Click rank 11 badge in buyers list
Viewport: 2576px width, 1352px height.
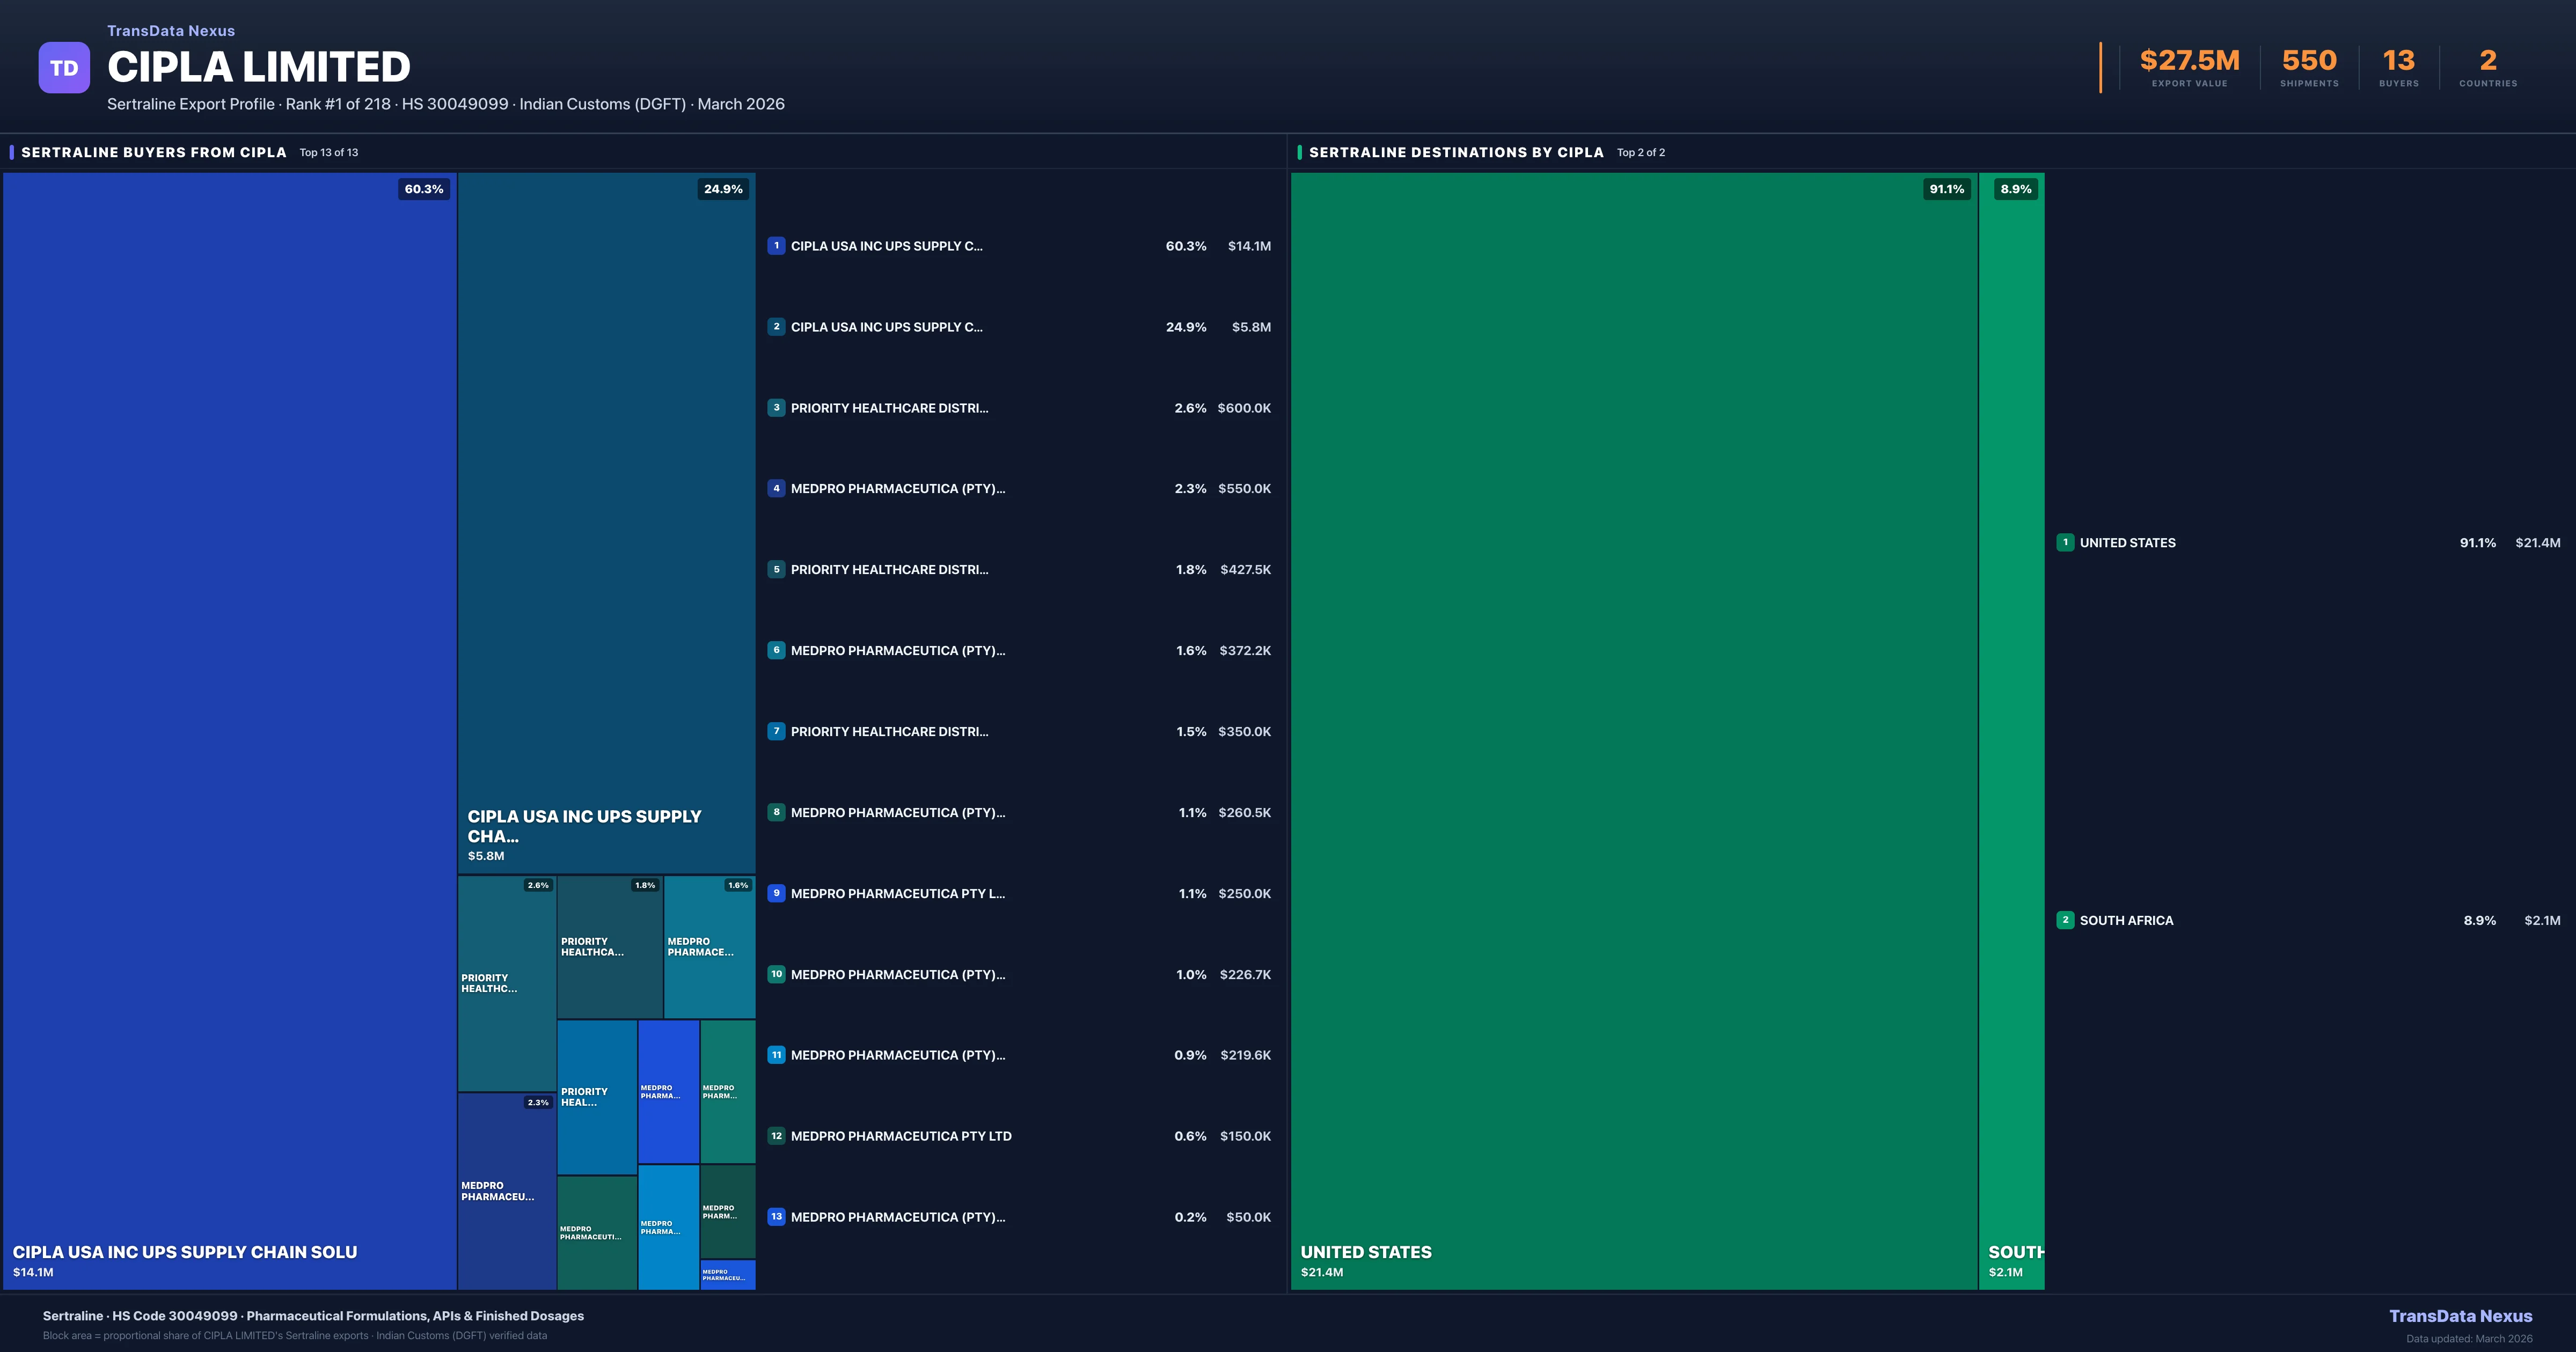point(776,1055)
